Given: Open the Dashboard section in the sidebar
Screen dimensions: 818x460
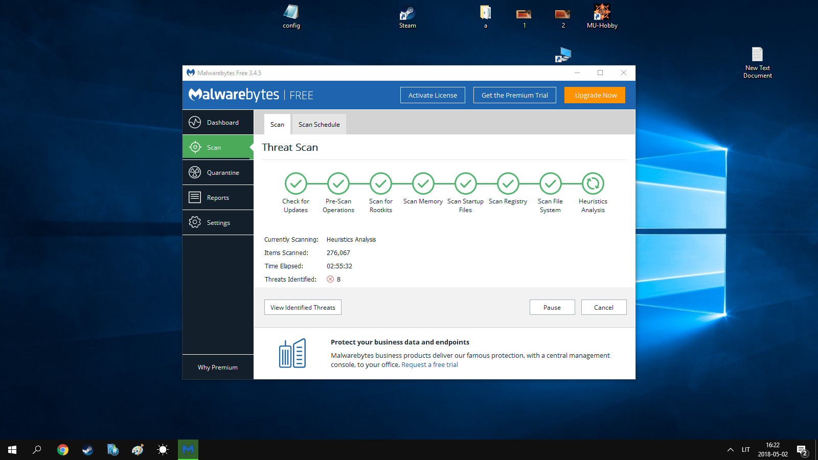Looking at the screenshot, I should [x=218, y=122].
